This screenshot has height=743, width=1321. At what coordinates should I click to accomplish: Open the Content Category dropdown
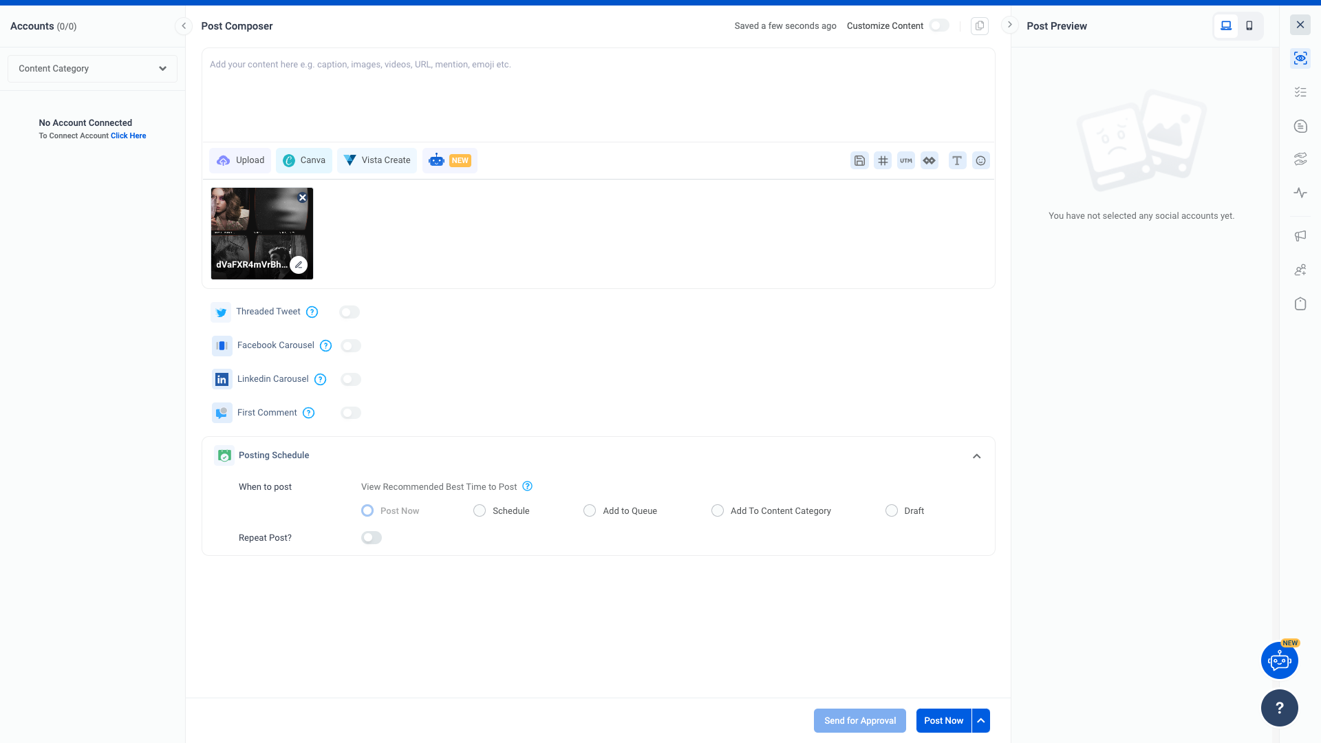click(x=92, y=68)
